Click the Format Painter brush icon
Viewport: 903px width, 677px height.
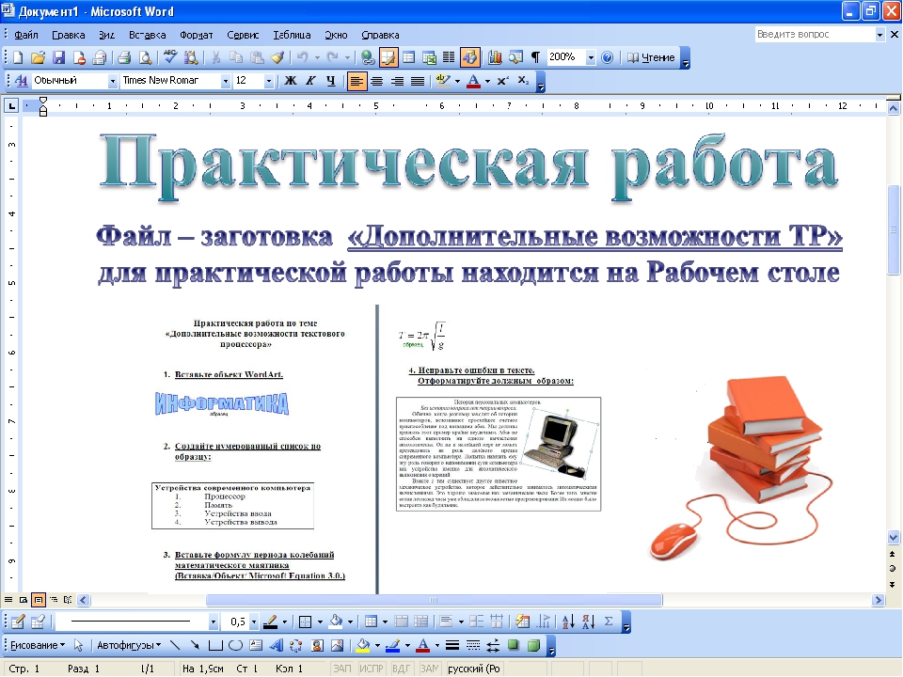[x=277, y=57]
